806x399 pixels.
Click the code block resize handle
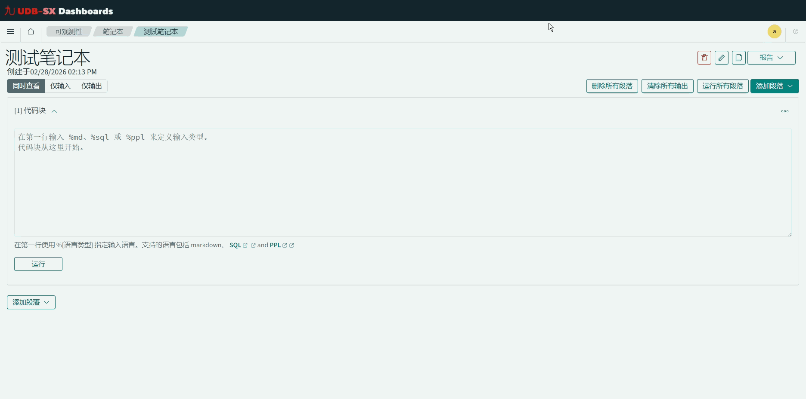(789, 234)
